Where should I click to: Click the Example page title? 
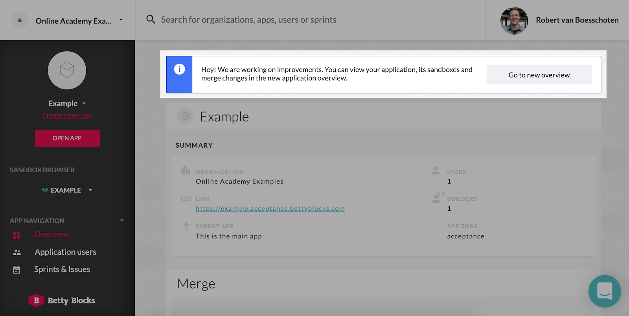[x=224, y=117]
